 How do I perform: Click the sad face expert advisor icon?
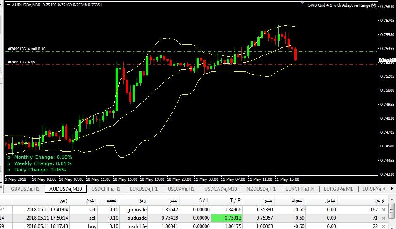(x=374, y=5)
